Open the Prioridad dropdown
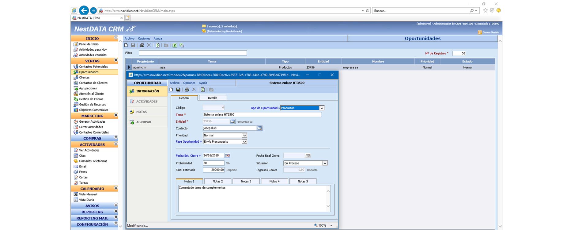The image size is (582, 230). coord(244,135)
